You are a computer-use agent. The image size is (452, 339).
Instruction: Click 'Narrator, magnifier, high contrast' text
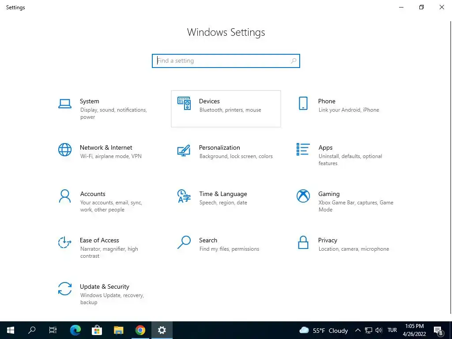[x=109, y=252]
